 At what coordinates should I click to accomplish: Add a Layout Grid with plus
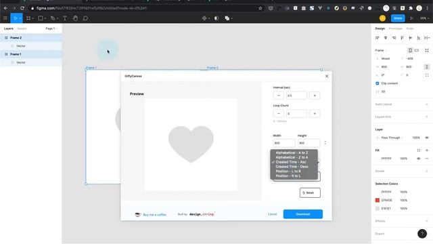[427, 117]
